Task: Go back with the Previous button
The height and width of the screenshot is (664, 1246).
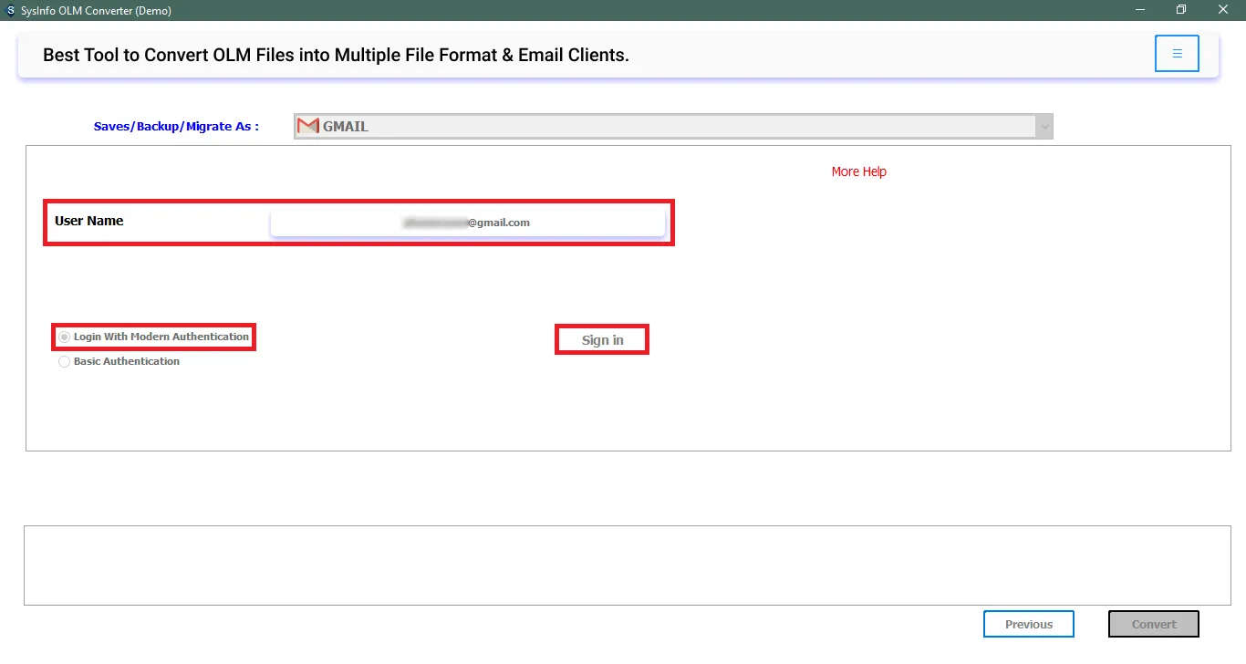Action: coord(1029,625)
